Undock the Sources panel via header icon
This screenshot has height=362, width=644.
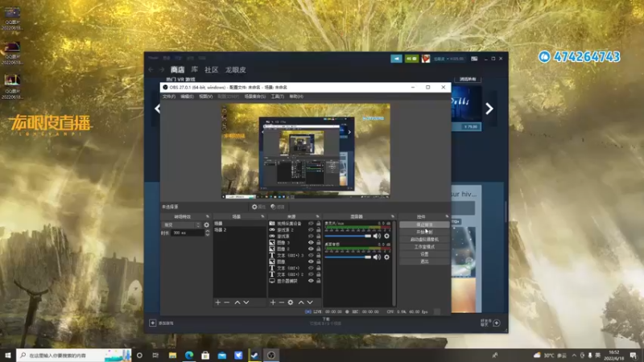pos(317,216)
